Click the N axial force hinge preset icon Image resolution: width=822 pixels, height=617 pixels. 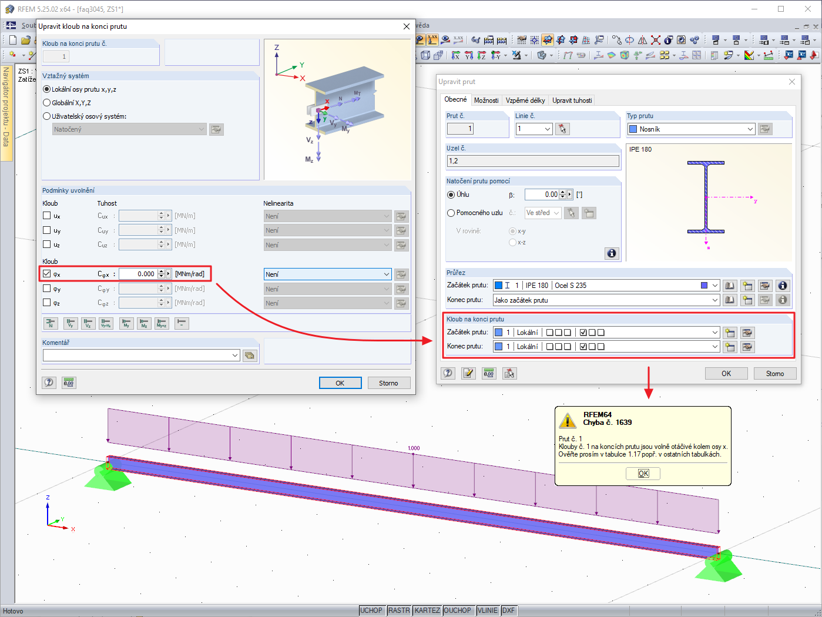51,323
